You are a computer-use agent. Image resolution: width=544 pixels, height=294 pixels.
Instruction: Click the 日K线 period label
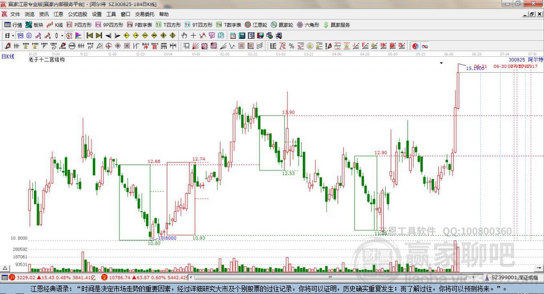[x=7, y=56]
